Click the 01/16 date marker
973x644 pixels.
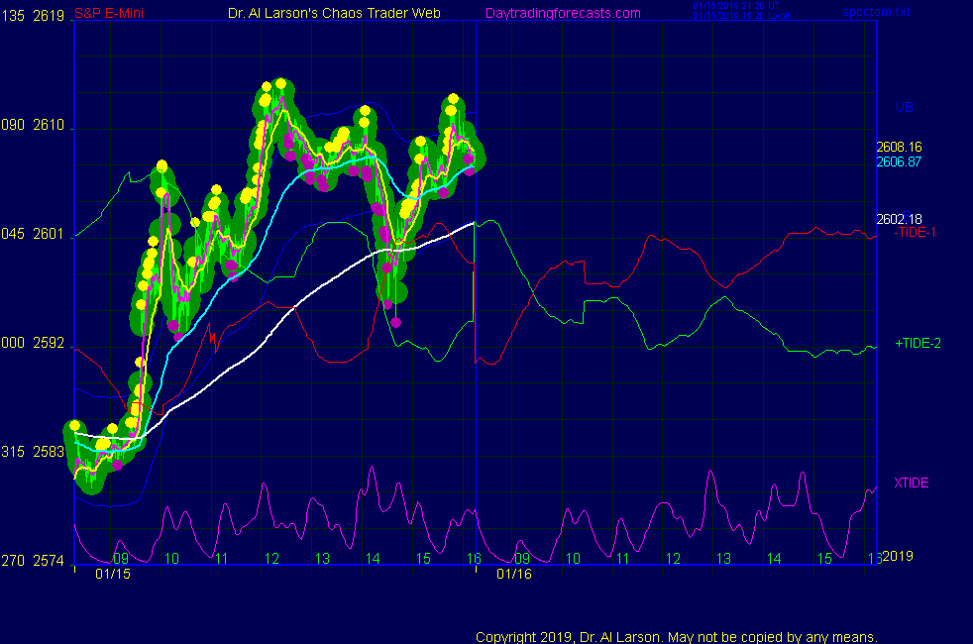514,574
